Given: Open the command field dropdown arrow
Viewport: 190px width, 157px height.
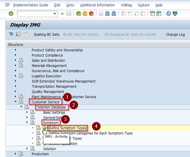Looking at the screenshot, I should click(55, 14).
